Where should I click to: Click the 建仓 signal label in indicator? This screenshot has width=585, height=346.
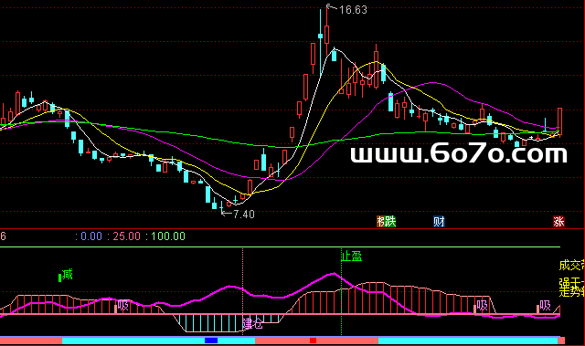[x=252, y=323]
